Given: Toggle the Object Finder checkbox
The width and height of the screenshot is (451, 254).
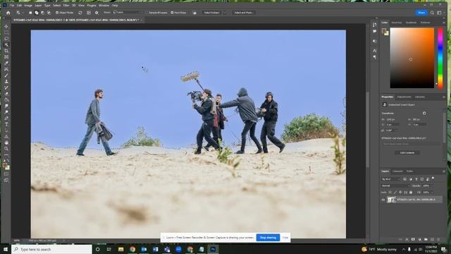Looking at the screenshot, I should 57,13.
